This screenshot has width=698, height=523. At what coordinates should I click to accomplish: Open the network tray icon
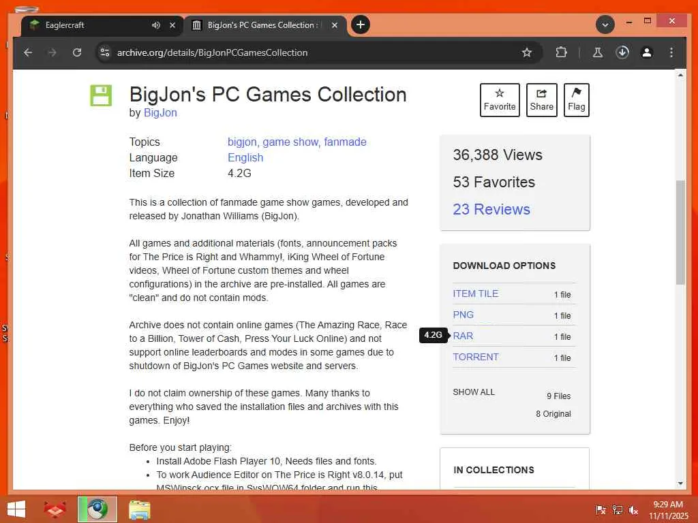(x=617, y=509)
